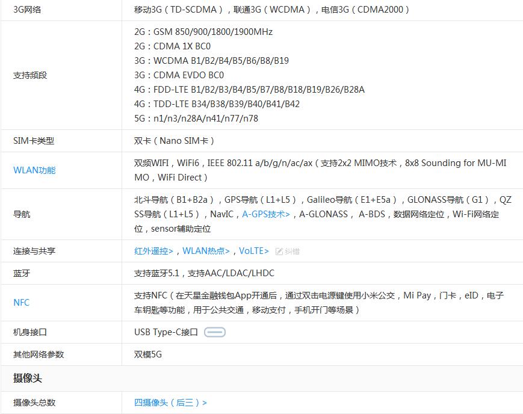523x414 pixels.
Task: Click the 支持频段 row label
Action: pyautogui.click(x=30, y=75)
